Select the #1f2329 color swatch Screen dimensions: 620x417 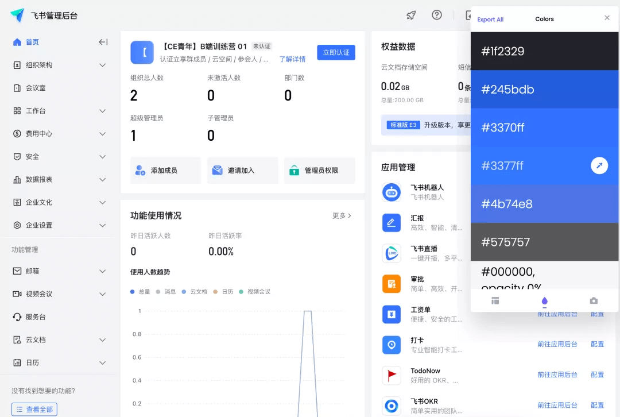coord(544,51)
